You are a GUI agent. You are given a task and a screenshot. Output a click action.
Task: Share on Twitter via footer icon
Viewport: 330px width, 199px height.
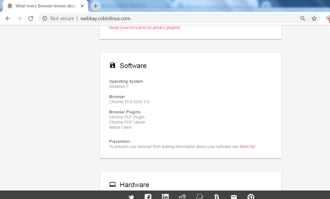[x=131, y=197]
